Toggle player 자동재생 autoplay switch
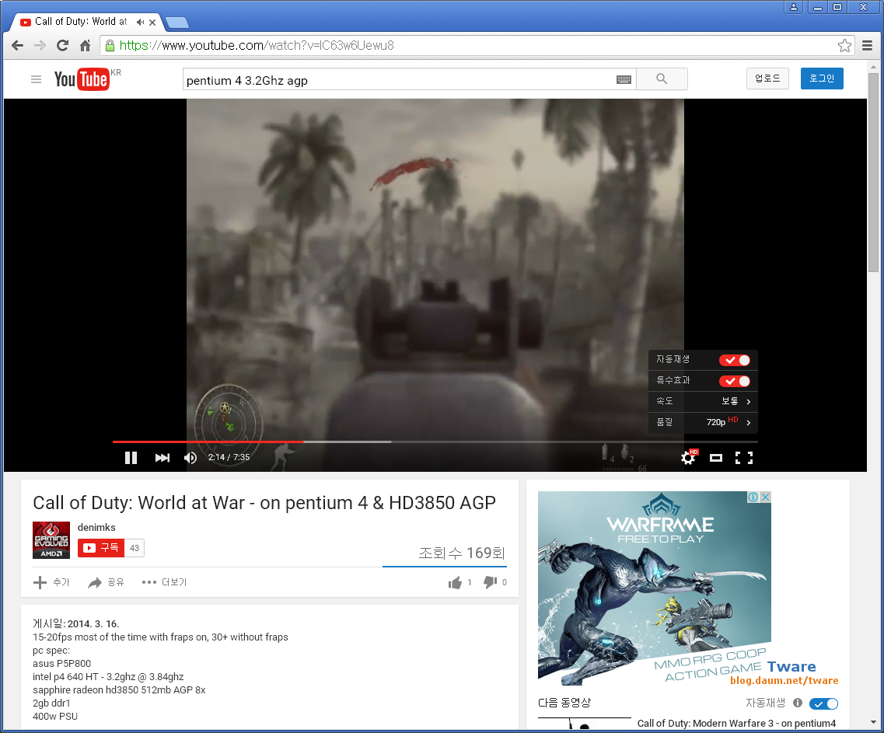Screen dimensions: 884x733 point(735,361)
